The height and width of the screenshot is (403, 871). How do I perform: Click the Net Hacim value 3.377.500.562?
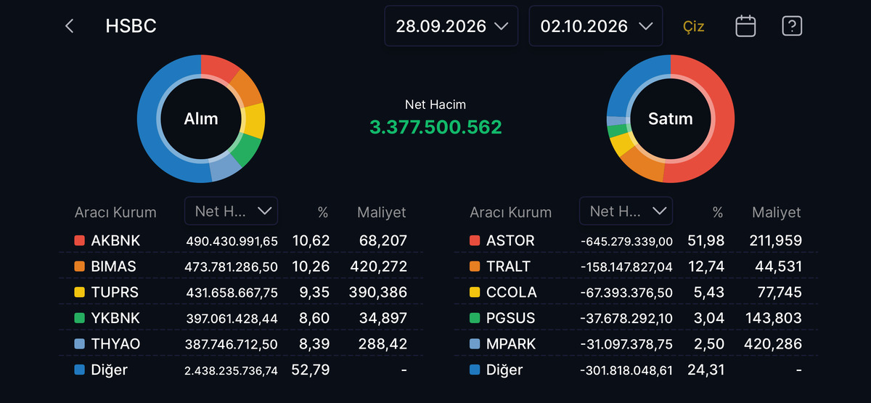pos(435,127)
